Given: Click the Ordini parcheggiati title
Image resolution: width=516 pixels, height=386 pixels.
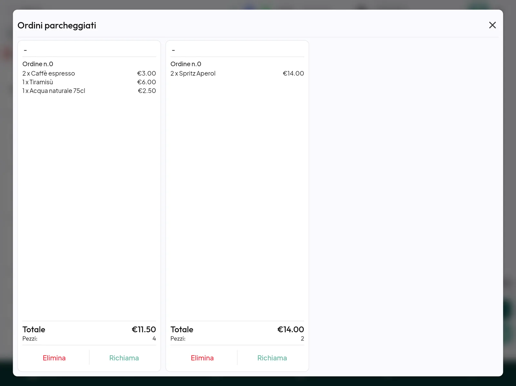Looking at the screenshot, I should click(57, 25).
